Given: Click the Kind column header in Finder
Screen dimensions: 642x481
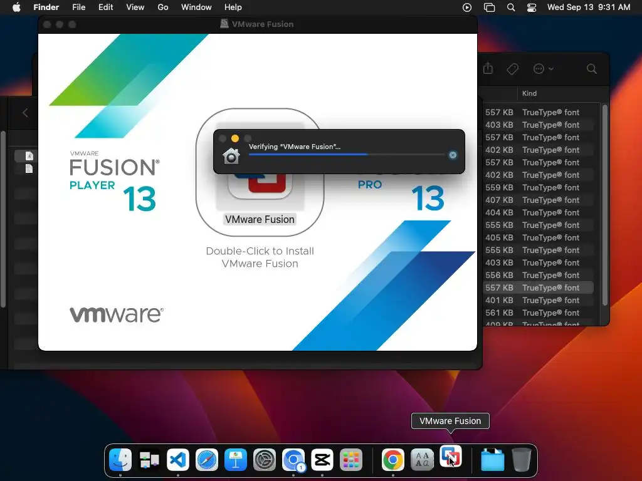Looking at the screenshot, I should pyautogui.click(x=529, y=94).
